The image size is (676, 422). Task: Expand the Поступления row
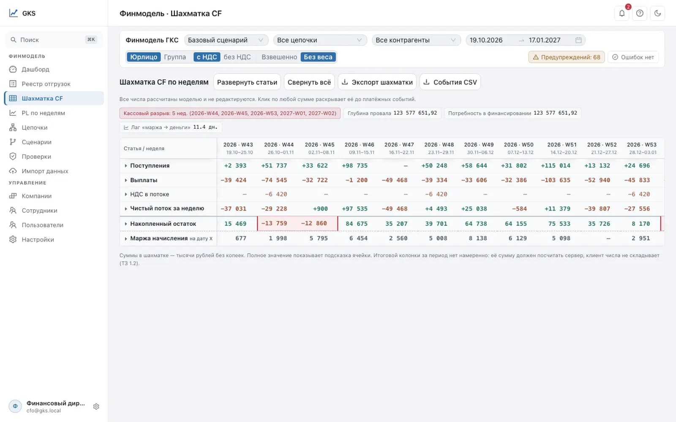tap(126, 165)
